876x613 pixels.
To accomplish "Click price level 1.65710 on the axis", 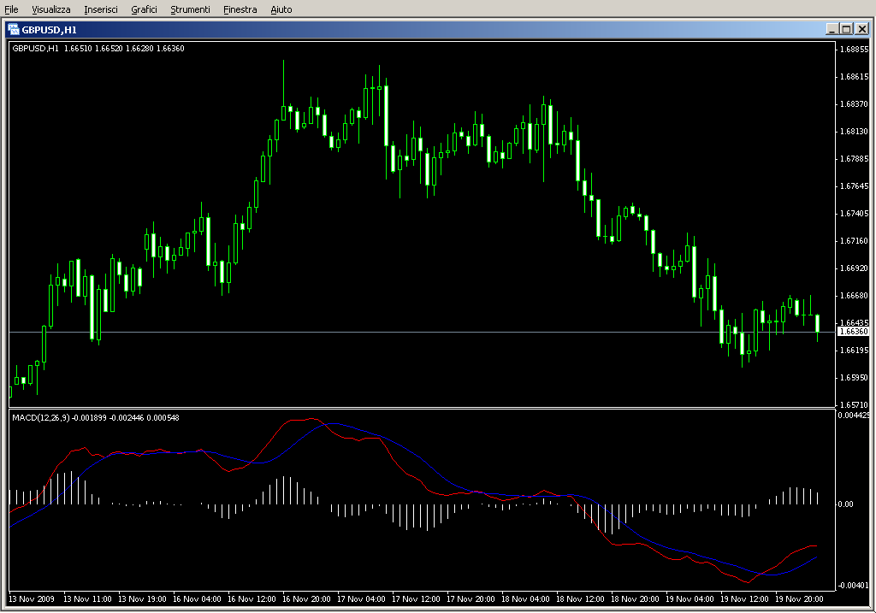I will (x=855, y=404).
